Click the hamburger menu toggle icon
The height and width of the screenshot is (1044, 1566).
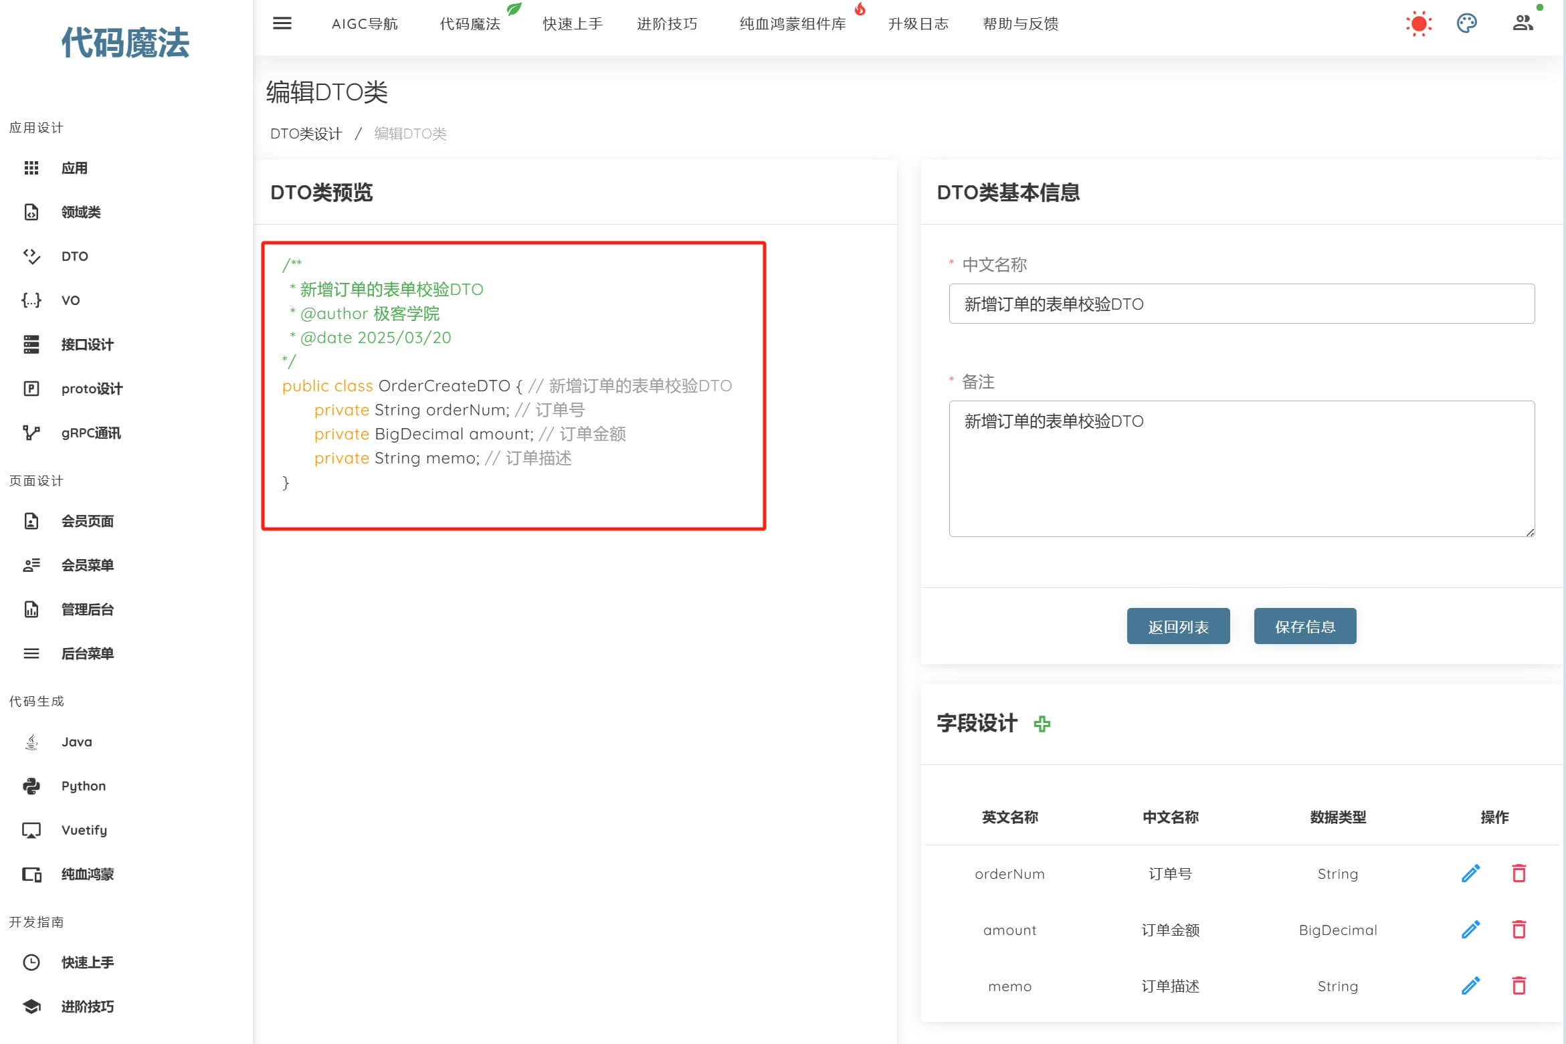tap(282, 23)
